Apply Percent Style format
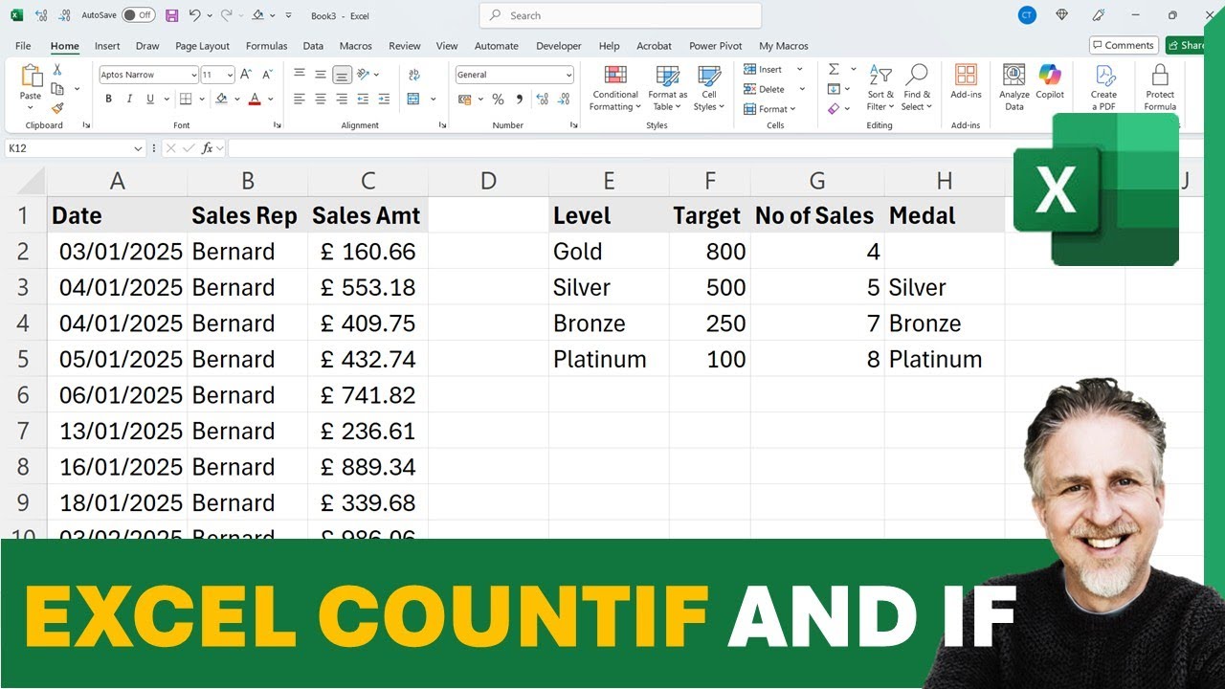 [x=498, y=99]
